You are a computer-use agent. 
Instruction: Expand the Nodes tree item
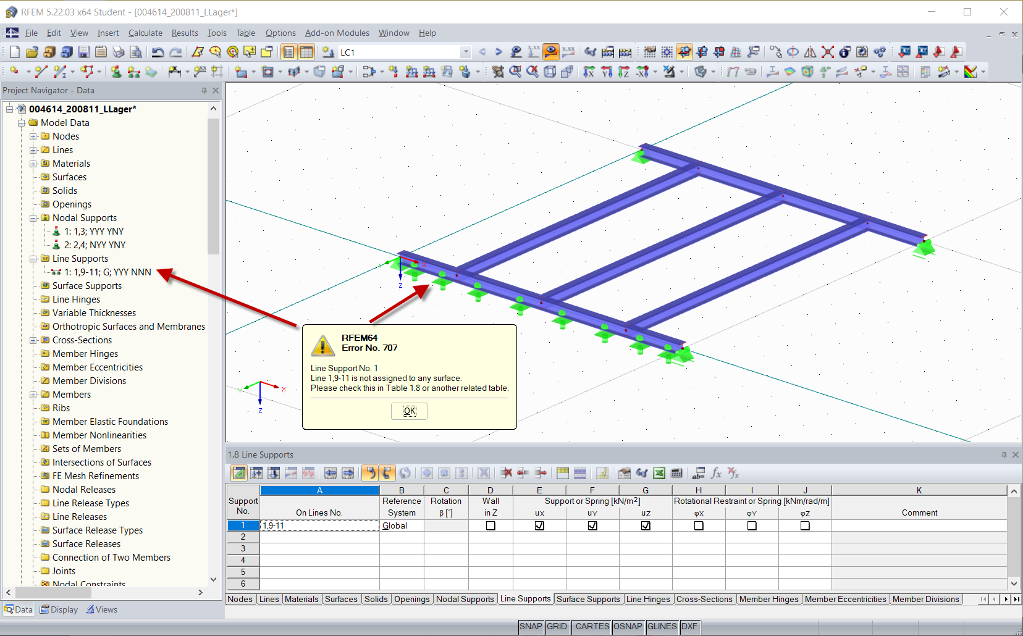click(x=33, y=136)
